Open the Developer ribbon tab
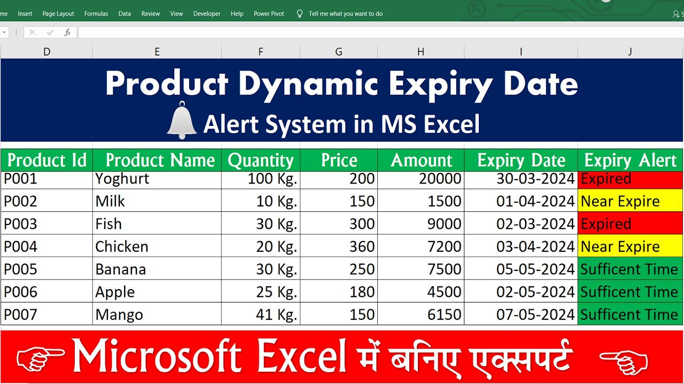684x384 pixels. tap(207, 14)
